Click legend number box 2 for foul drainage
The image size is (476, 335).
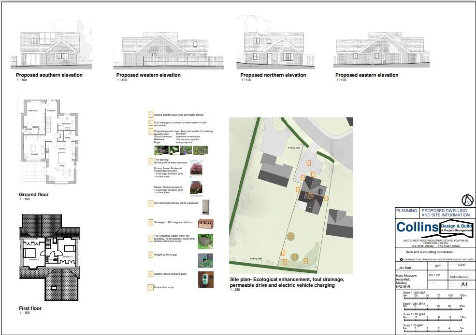click(x=151, y=122)
